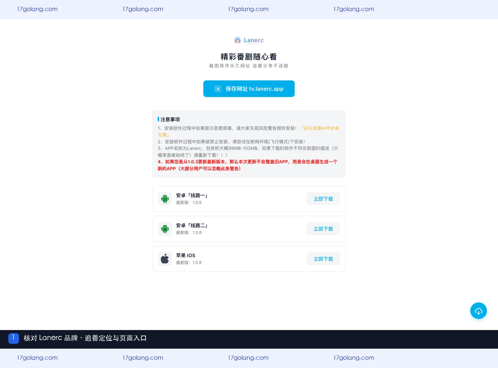Screen dimensions: 498x368
Task: Click 最新版 1.0.8 under 线路一
Action: coord(189,203)
